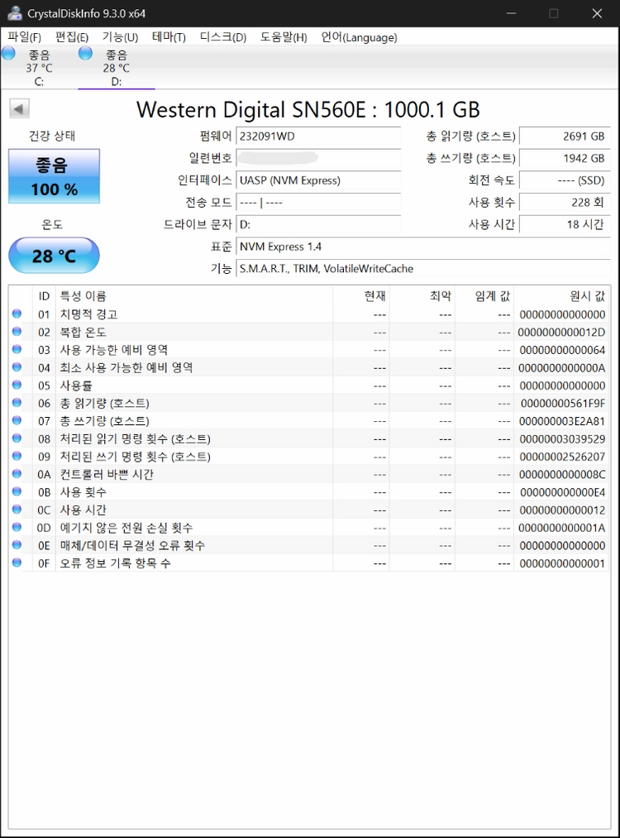
Task: Click the ID column header
Action: click(x=44, y=296)
